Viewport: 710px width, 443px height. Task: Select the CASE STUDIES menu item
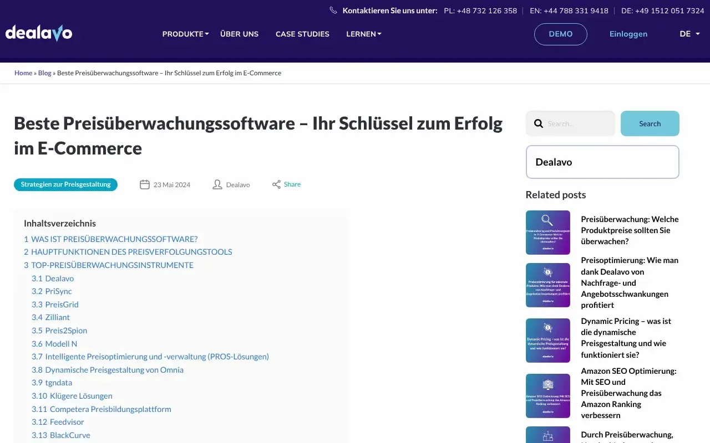302,34
